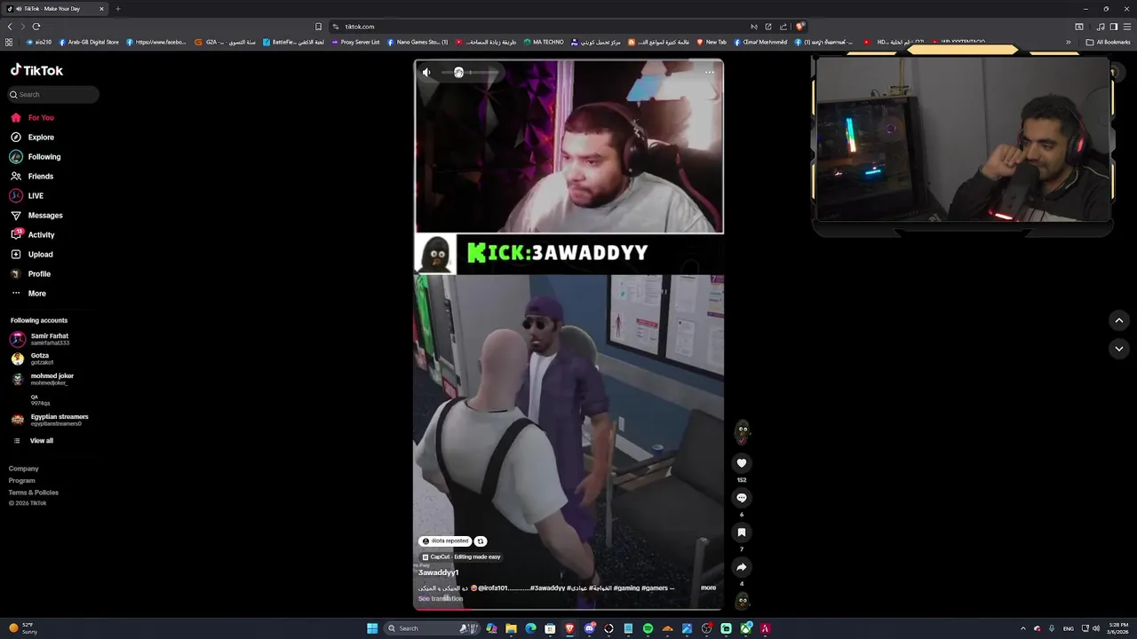The image size is (1137, 639).
Task: Go to the previous video with up arrow
Action: (x=1119, y=320)
